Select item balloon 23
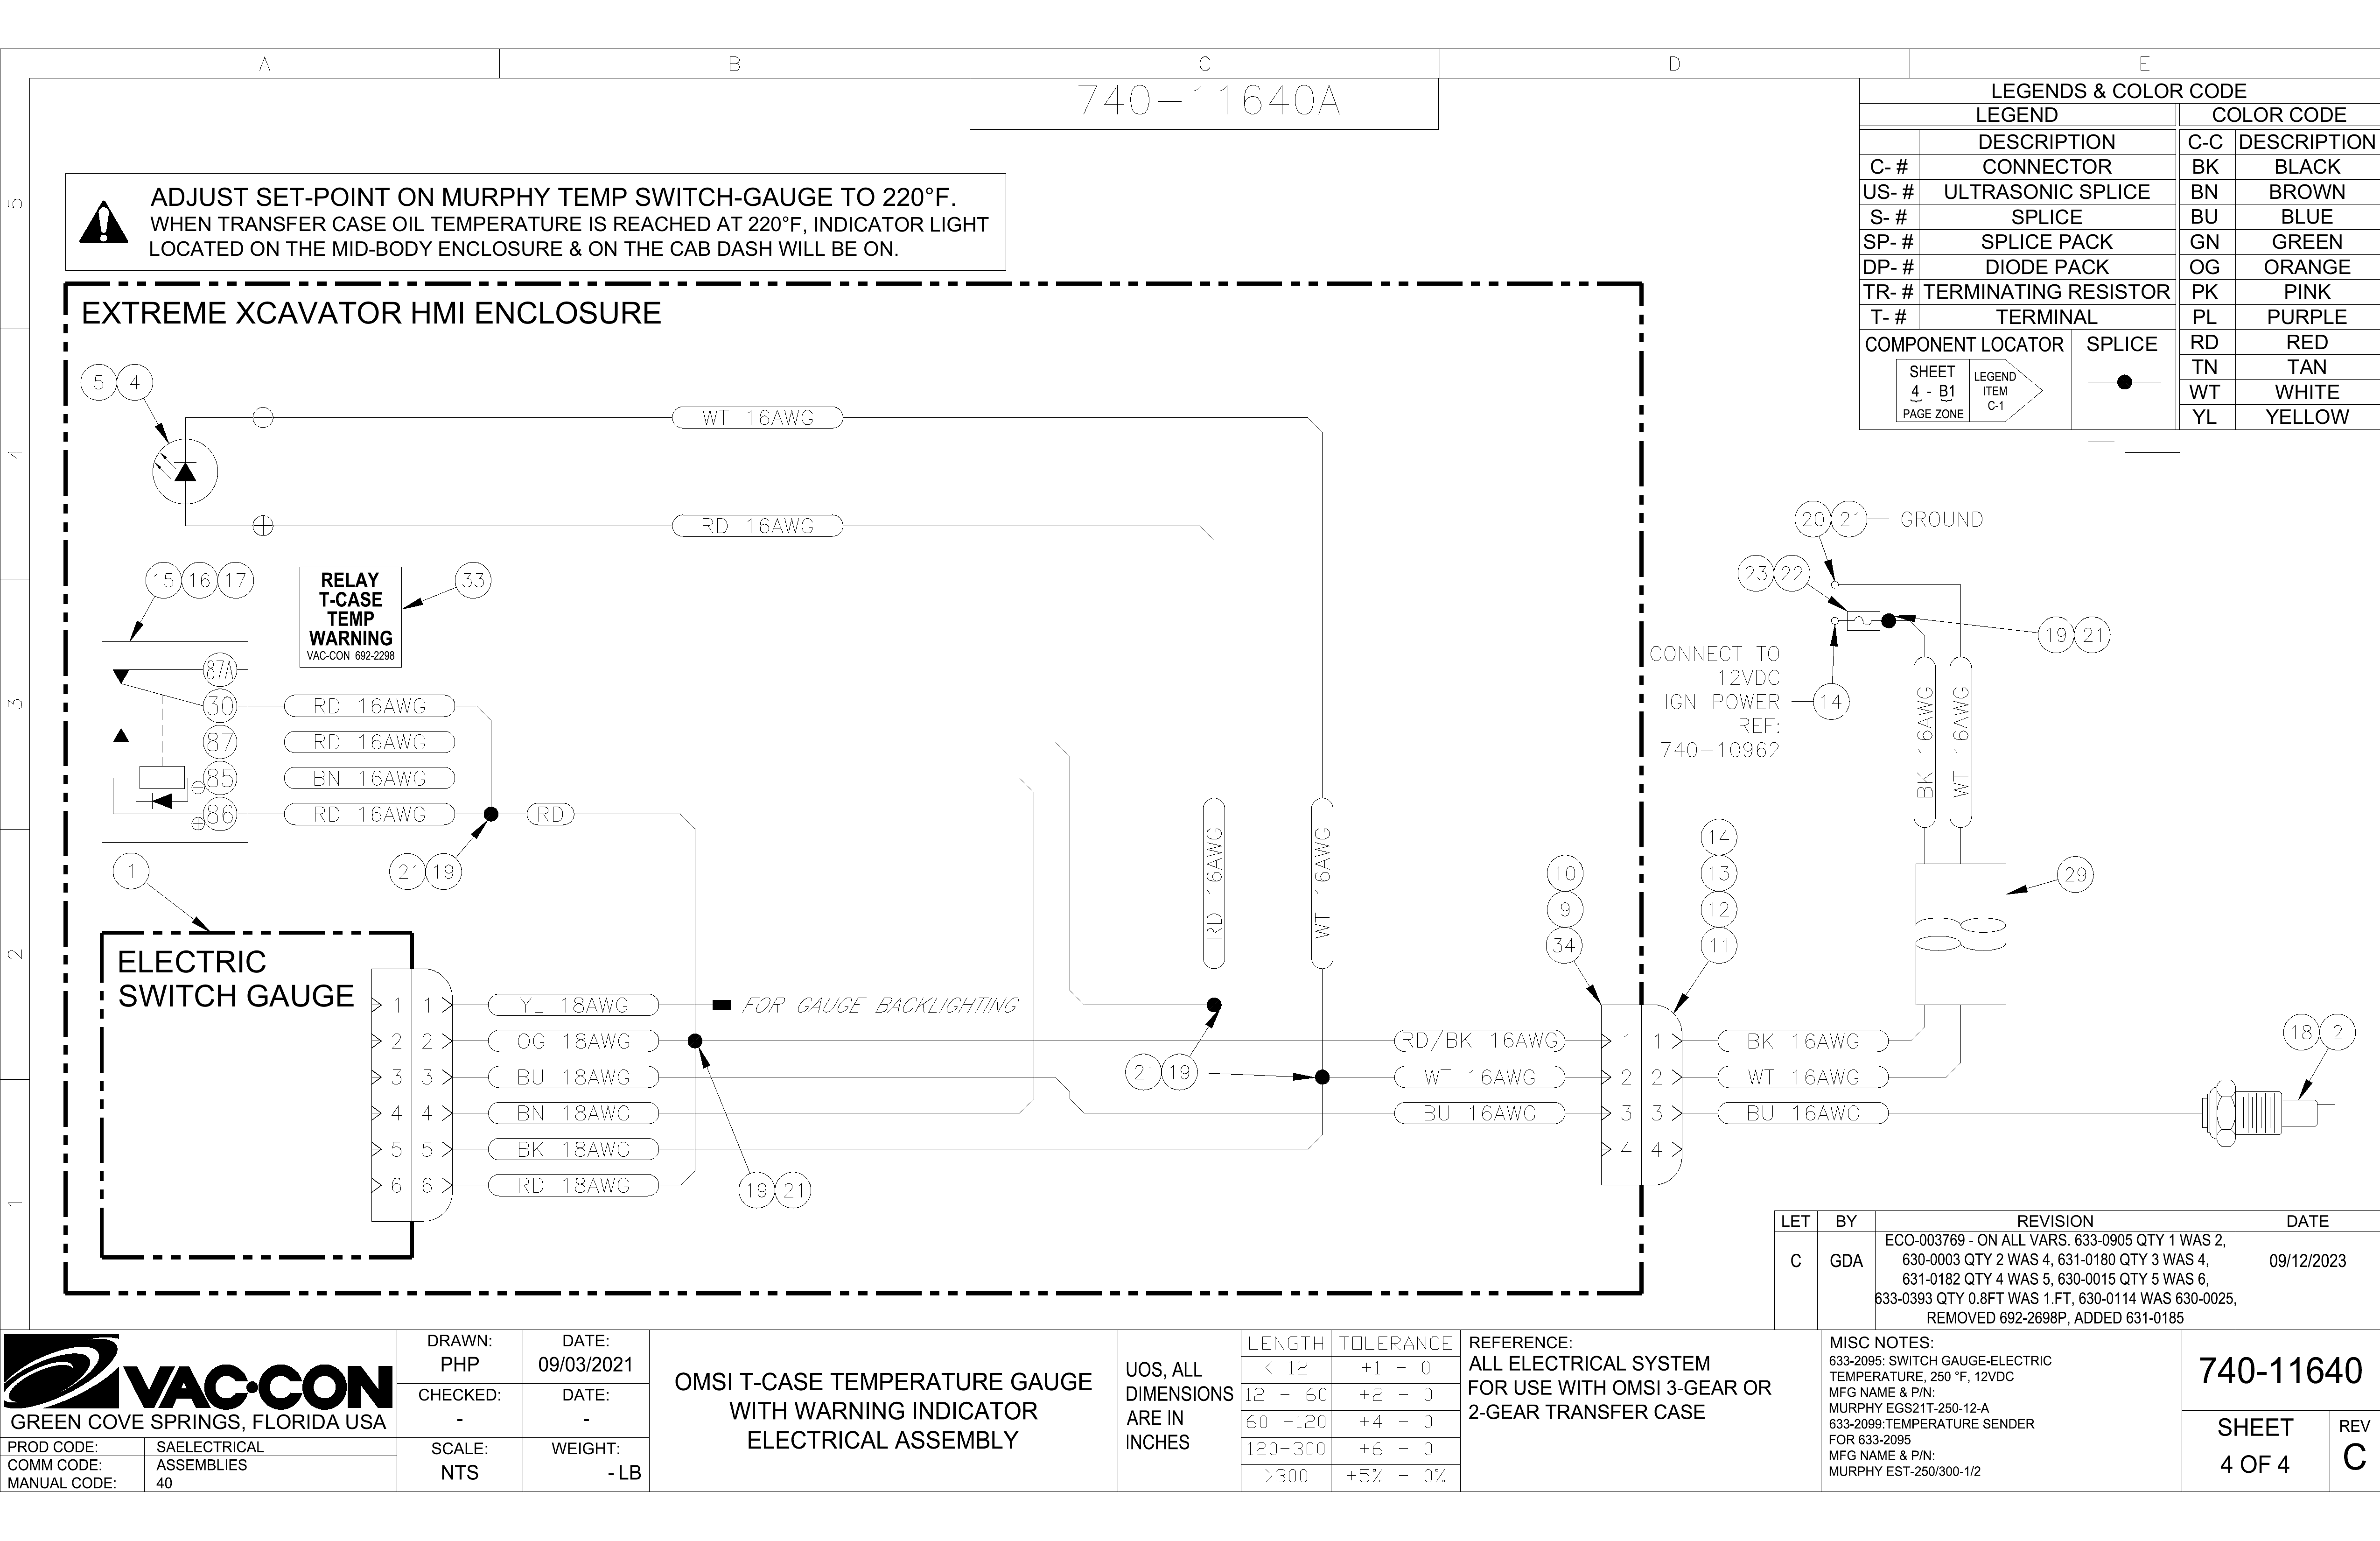This screenshot has width=2380, height=1541. click(x=1756, y=573)
